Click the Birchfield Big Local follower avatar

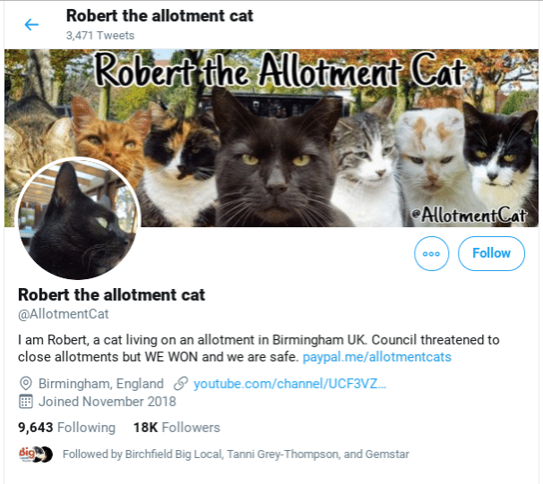[x=26, y=454]
